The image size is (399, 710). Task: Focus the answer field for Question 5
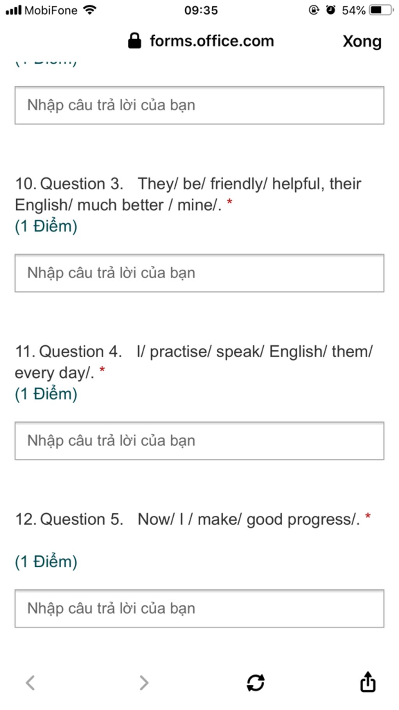tap(199, 609)
